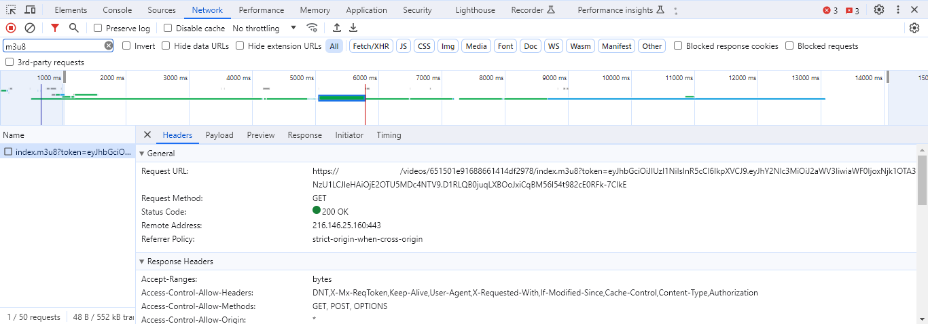Open network conditions wifi icon

point(313,28)
